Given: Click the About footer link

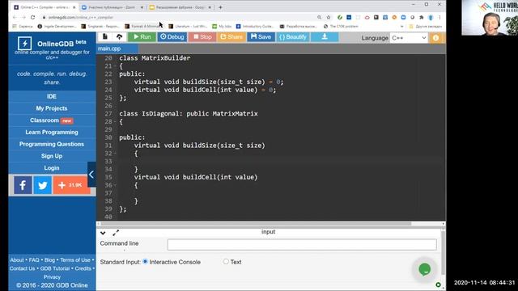Looking at the screenshot, I should (17, 260).
